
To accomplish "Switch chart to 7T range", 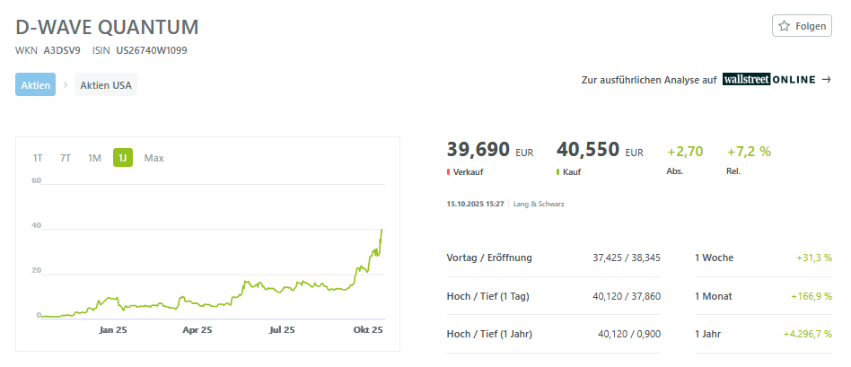I will (66, 158).
